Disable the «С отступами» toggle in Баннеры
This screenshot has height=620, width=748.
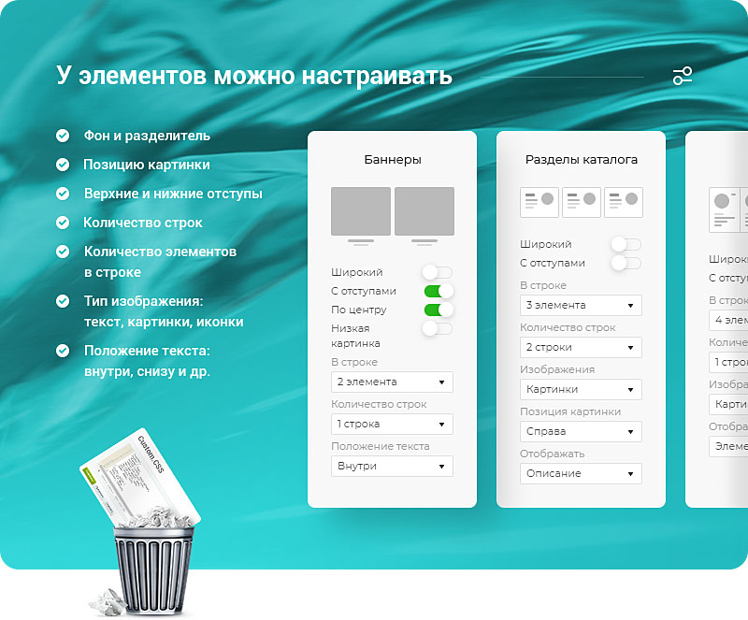coord(439,291)
